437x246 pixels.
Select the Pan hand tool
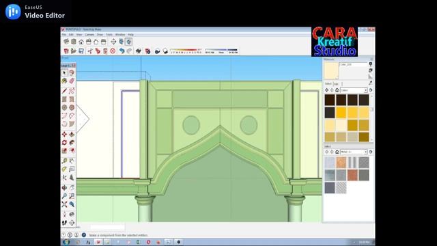72,188
